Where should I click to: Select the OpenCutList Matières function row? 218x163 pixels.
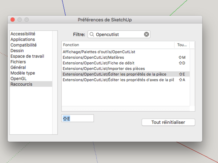[x=93, y=57]
